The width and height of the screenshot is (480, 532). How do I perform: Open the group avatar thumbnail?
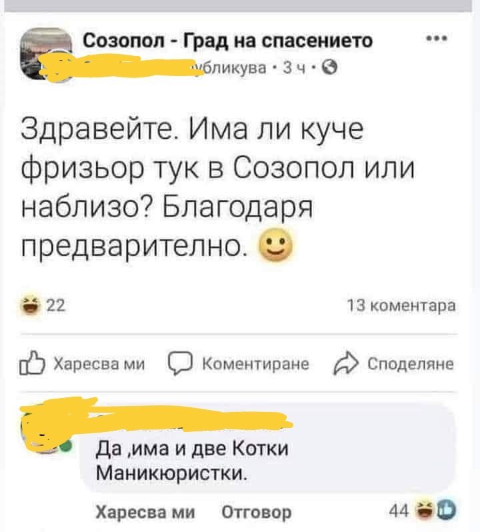[47, 54]
